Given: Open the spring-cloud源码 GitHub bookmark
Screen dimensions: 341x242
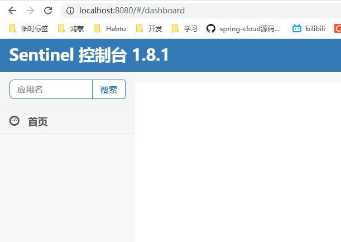Looking at the screenshot, I should pos(243,28).
